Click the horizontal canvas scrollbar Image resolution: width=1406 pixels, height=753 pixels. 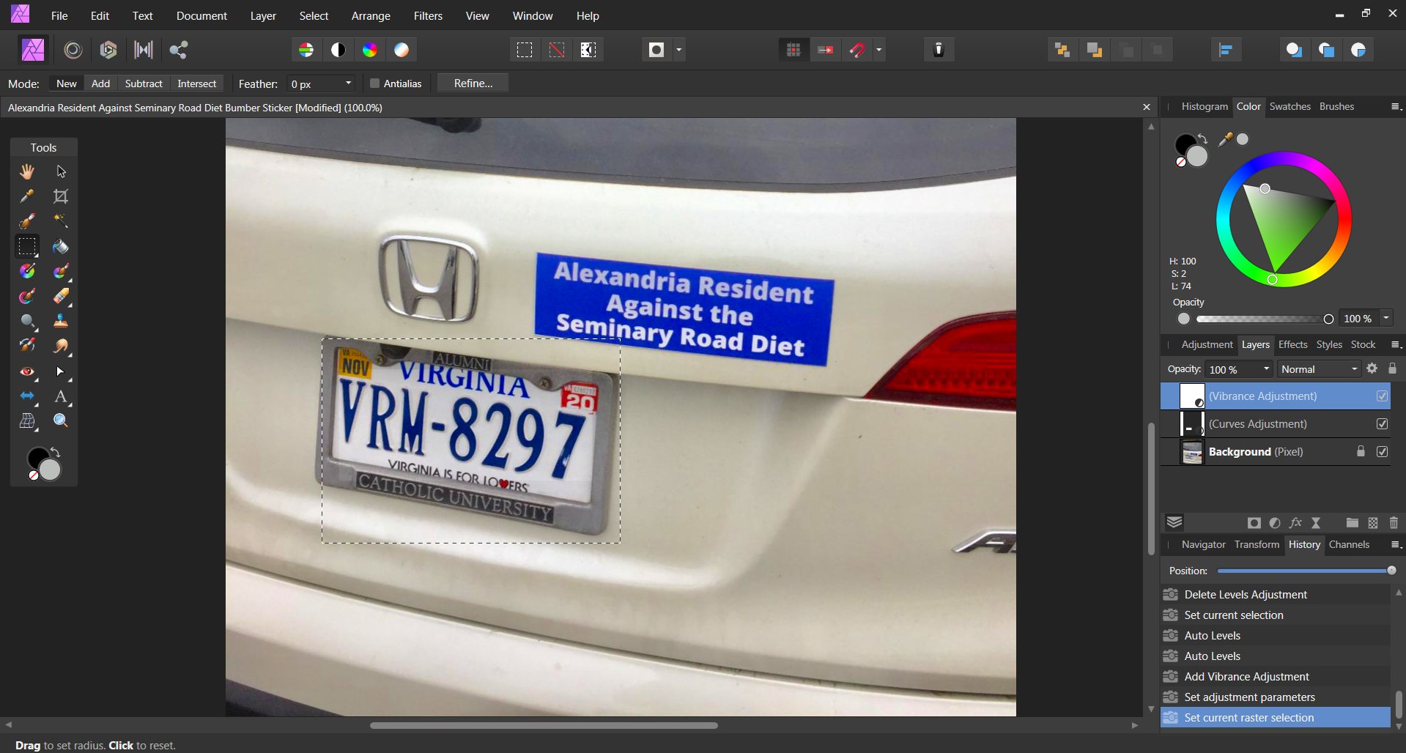pos(544,725)
